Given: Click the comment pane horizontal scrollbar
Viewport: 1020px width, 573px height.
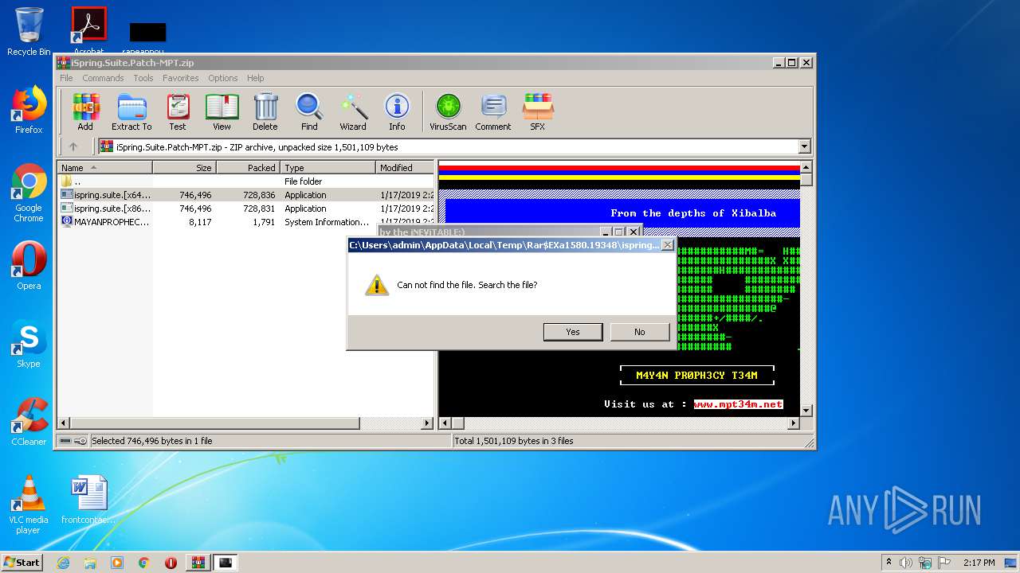Looking at the screenshot, I should [x=619, y=423].
